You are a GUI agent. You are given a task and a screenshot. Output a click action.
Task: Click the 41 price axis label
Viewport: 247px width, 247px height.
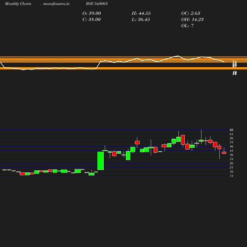[x=231, y=151]
